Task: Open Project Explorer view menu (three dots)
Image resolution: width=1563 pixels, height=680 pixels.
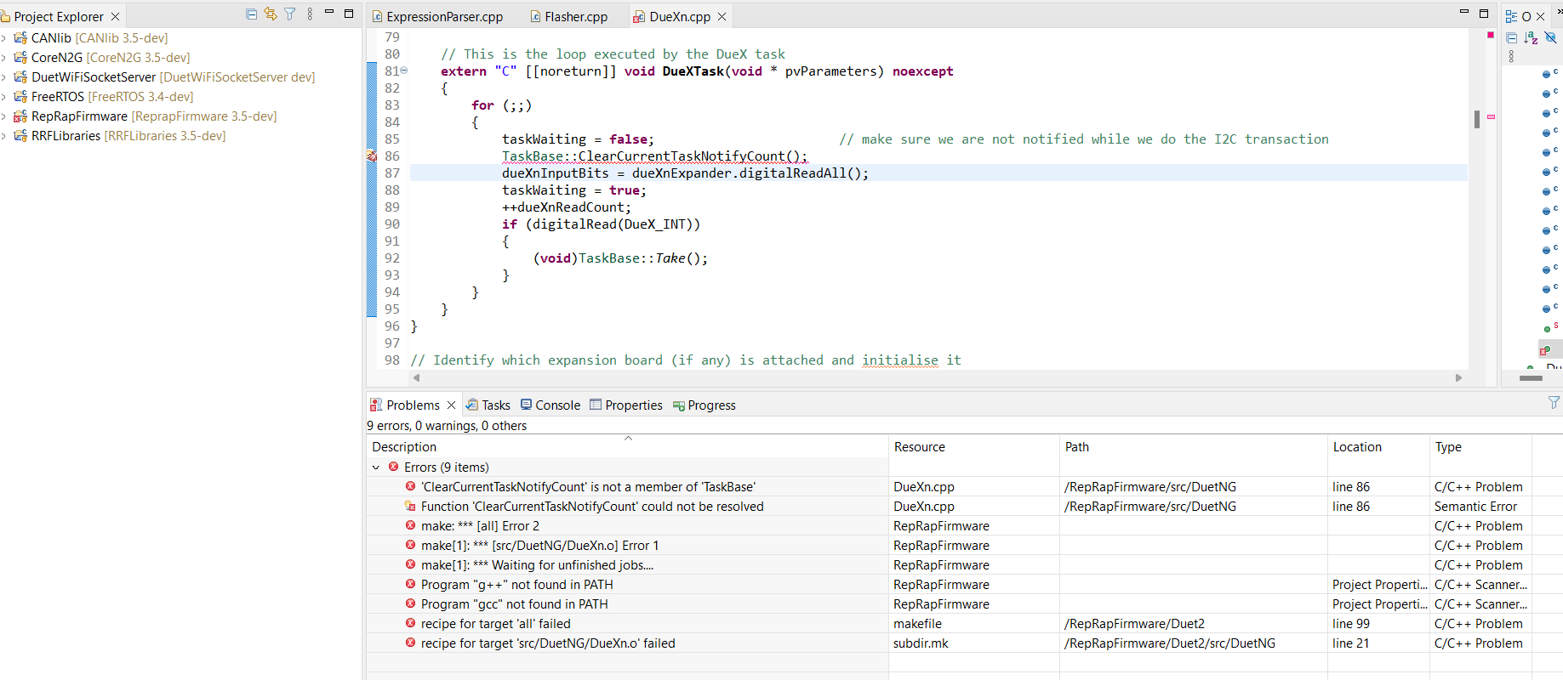Action: pos(310,14)
